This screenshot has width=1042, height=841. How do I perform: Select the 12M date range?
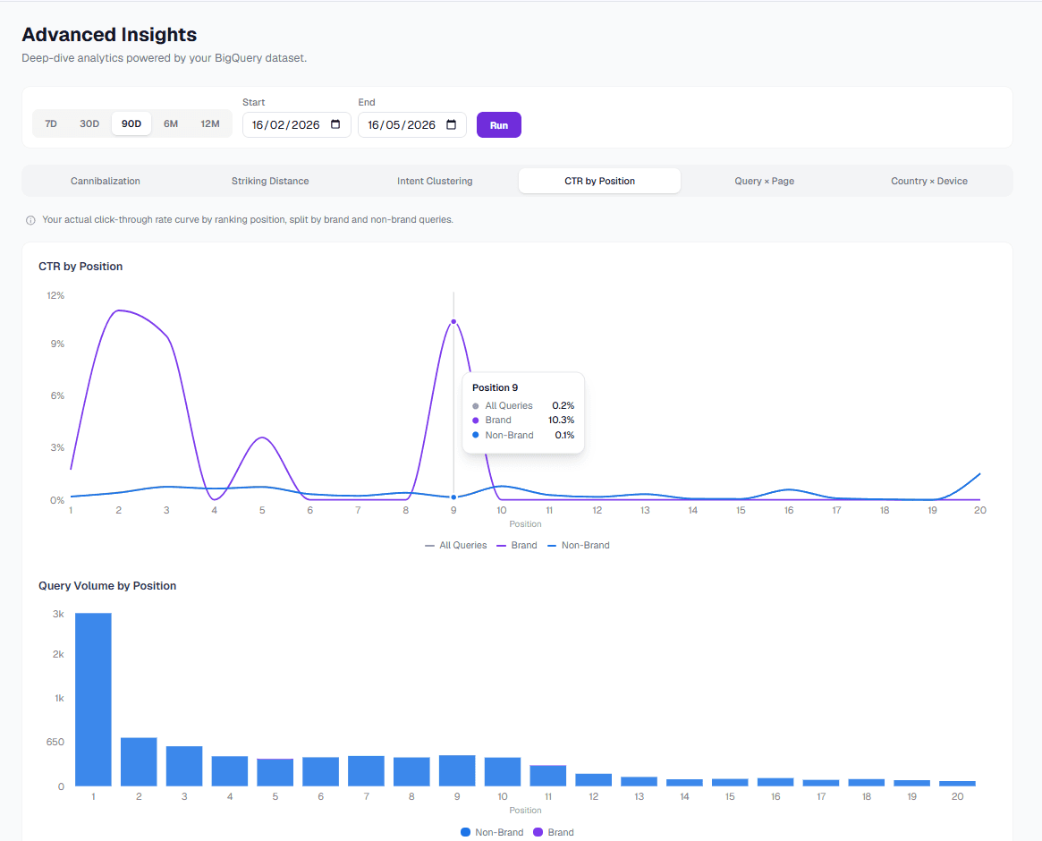coord(210,123)
